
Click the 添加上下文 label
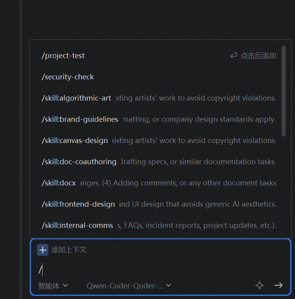[69, 249]
